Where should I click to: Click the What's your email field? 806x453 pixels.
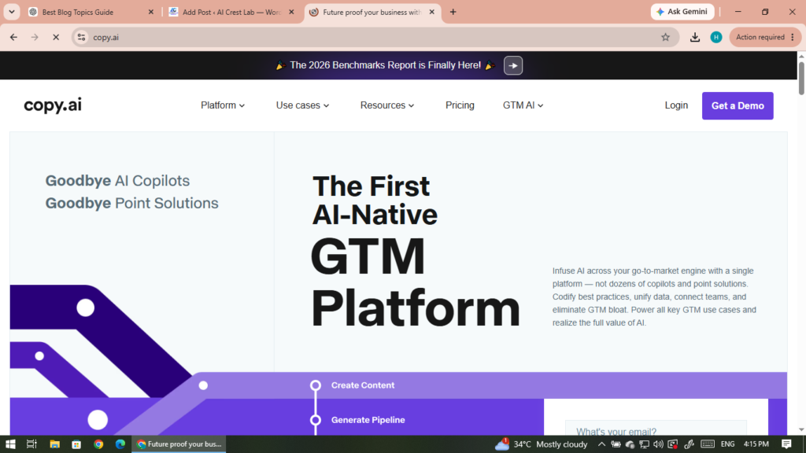click(x=656, y=429)
